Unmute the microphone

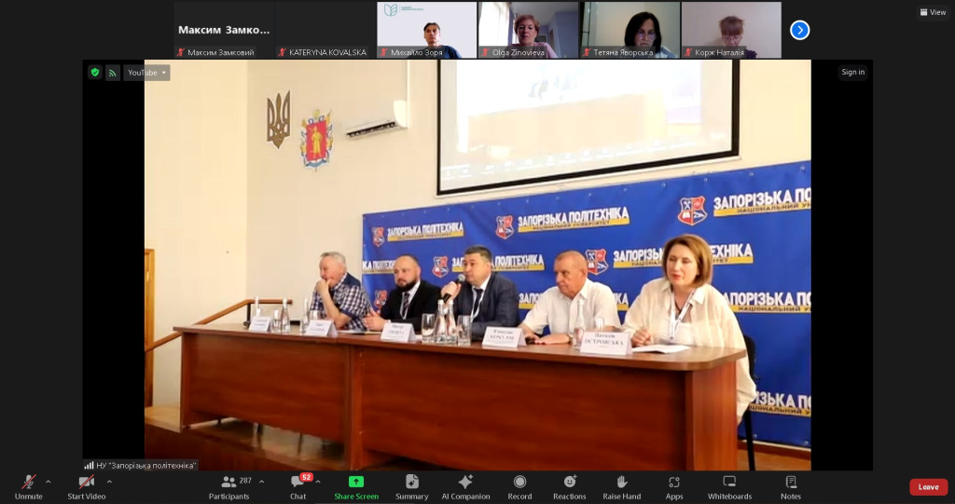click(x=29, y=487)
